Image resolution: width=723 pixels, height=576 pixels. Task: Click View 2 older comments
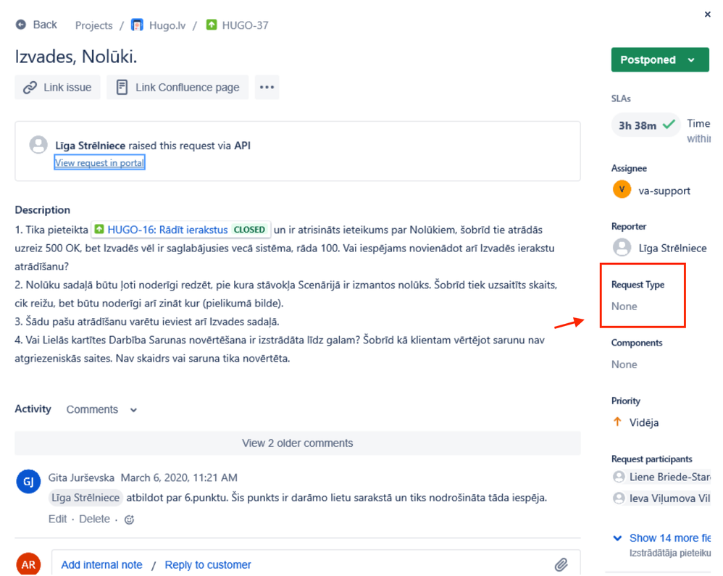tap(298, 443)
